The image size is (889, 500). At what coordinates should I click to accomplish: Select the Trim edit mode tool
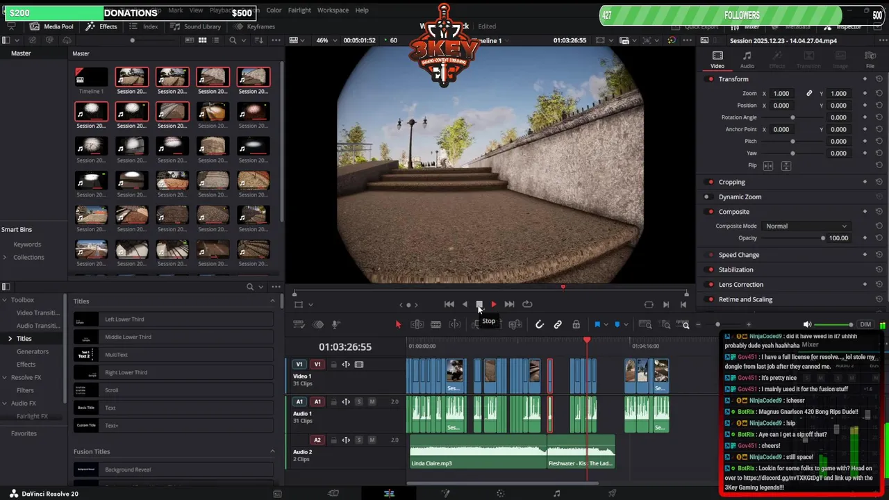coord(417,324)
